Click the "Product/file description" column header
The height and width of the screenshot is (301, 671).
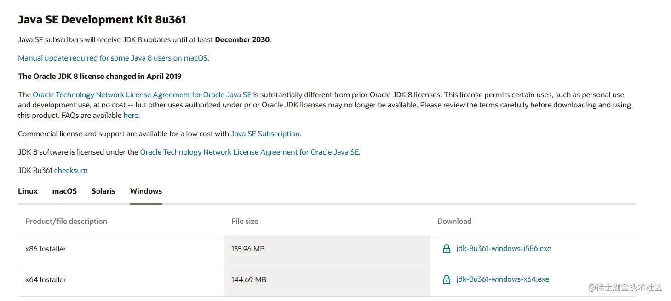66,222
